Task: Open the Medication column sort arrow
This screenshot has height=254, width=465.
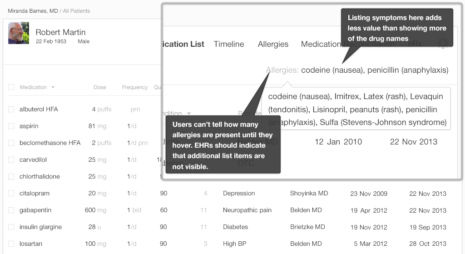Action: coord(53,87)
